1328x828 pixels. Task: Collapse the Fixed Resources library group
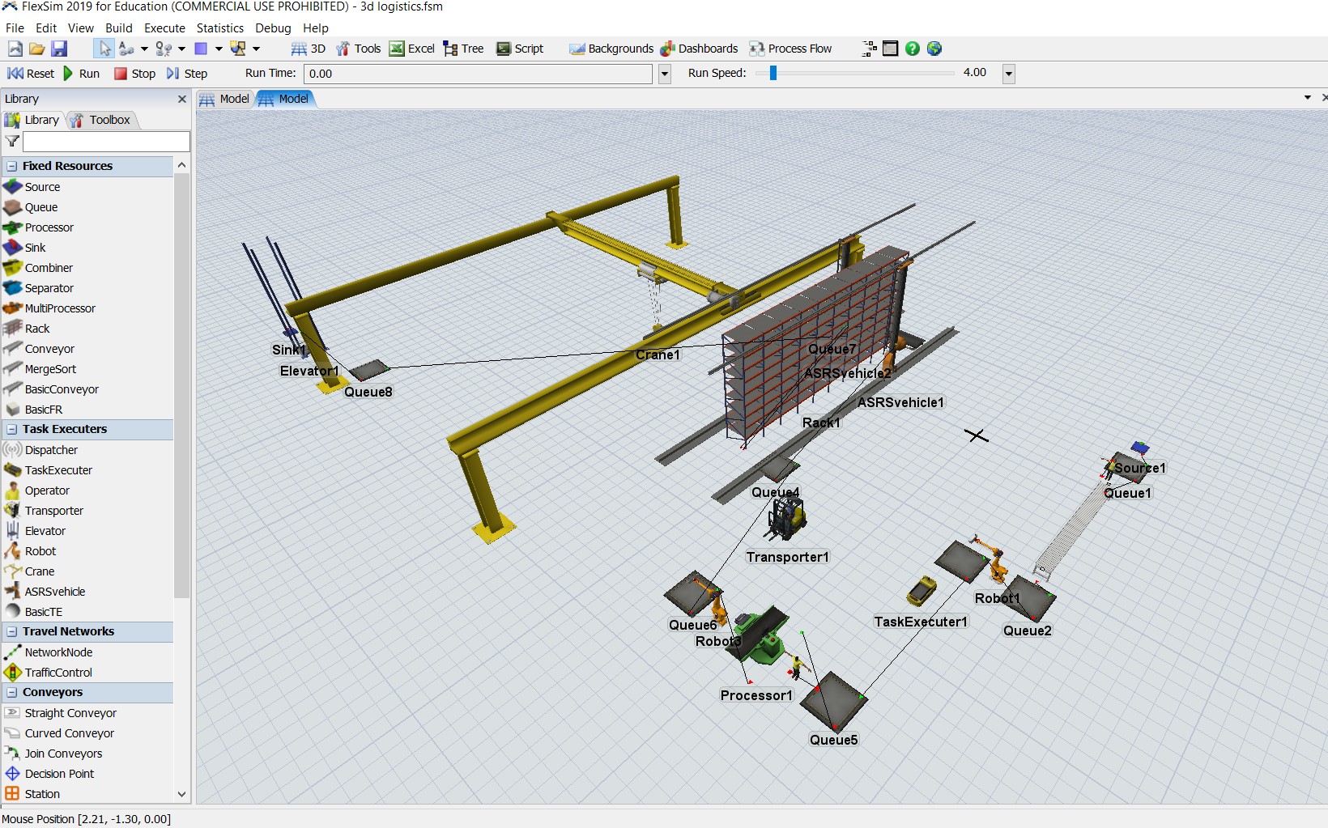point(12,166)
